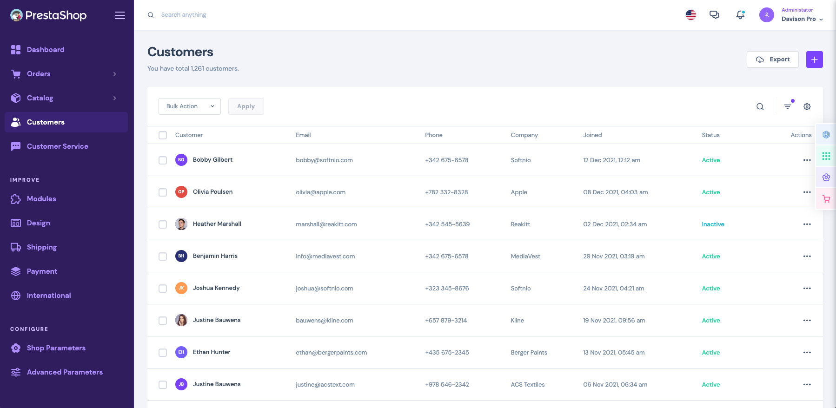Open Advanced Parameters in the sidebar
Screen dimensions: 836x408
[x=66, y=372]
